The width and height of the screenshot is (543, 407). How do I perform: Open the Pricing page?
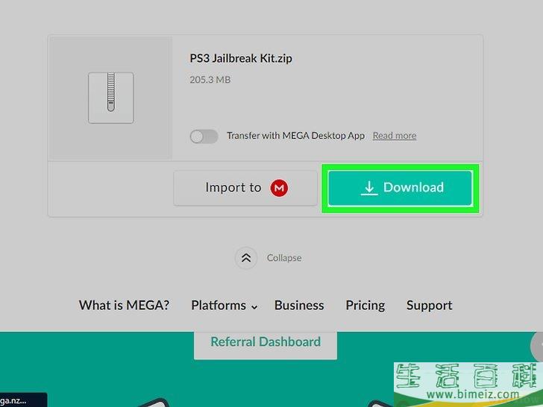click(x=365, y=306)
